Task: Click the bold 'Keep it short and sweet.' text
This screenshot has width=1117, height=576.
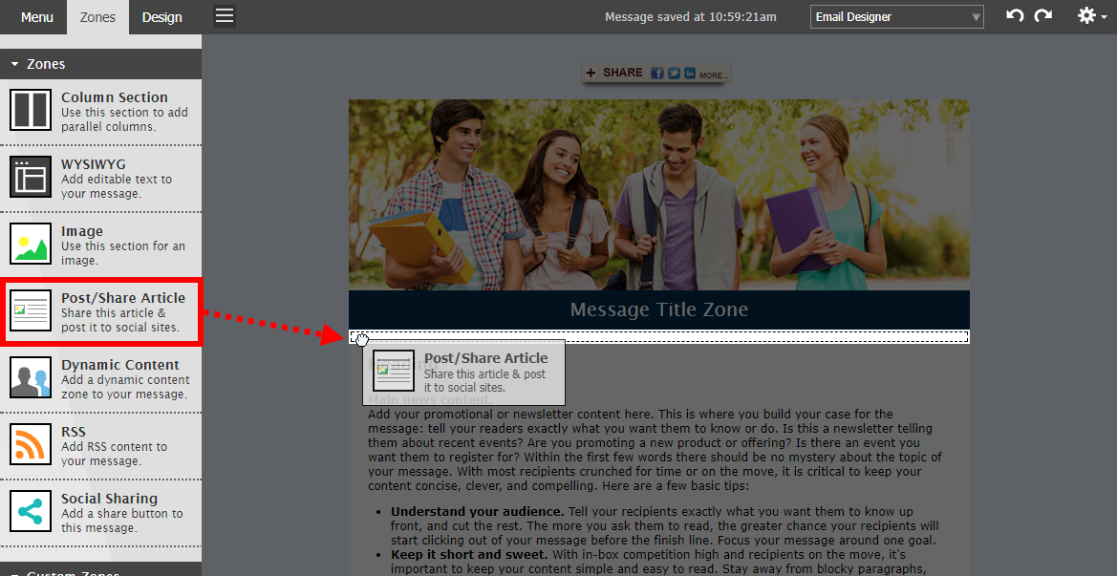Action: [x=469, y=555]
